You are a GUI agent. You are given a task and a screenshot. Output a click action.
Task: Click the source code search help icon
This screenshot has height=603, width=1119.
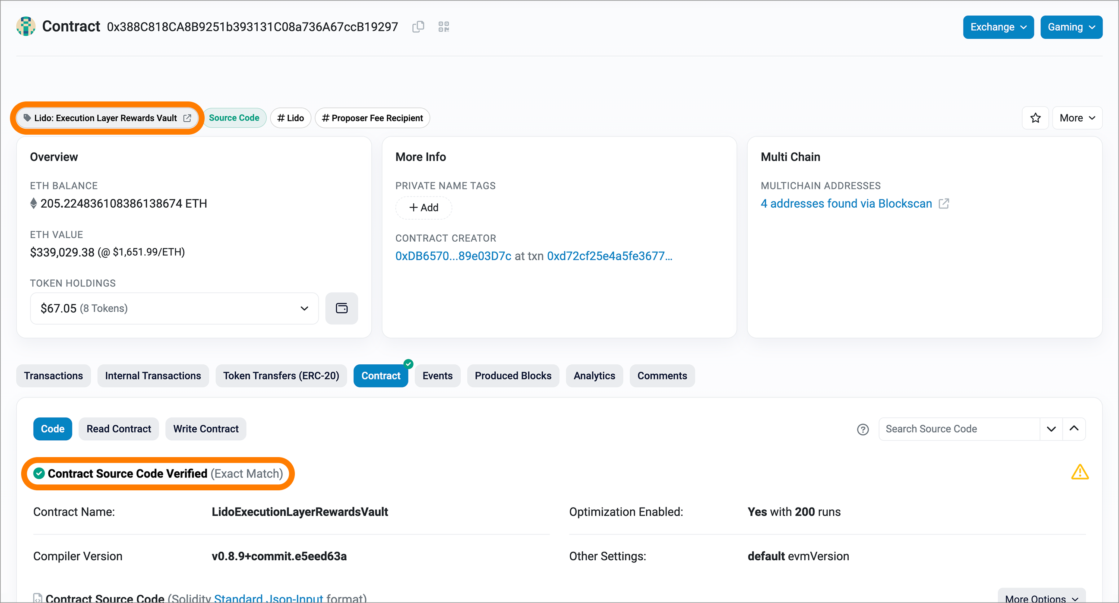click(x=863, y=429)
